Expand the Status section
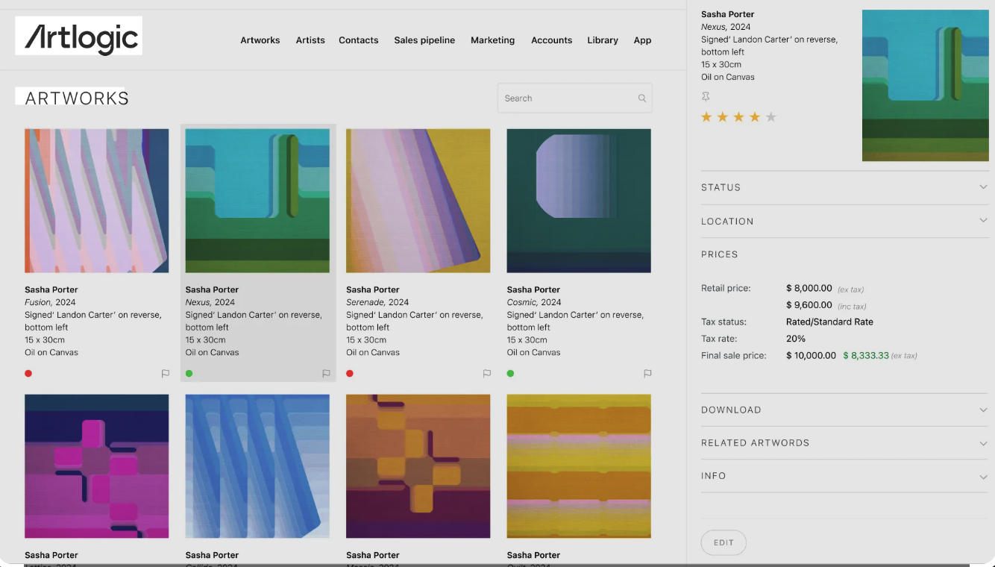 844,187
